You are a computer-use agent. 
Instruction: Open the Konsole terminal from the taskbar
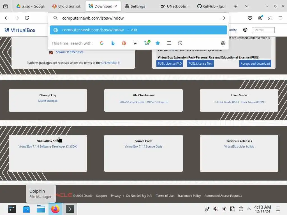click(70, 209)
